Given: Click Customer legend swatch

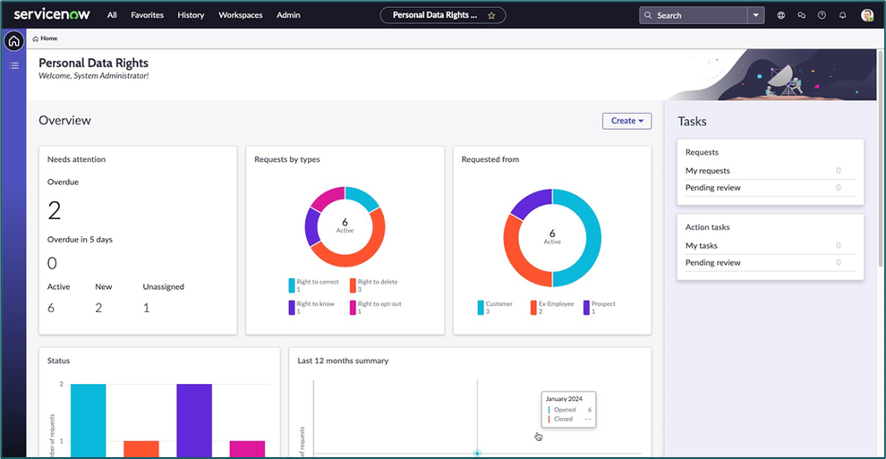Looking at the screenshot, I should [481, 307].
